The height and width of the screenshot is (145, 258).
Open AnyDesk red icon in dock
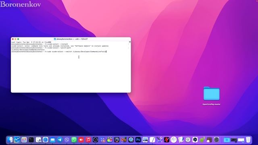click(x=81, y=140)
